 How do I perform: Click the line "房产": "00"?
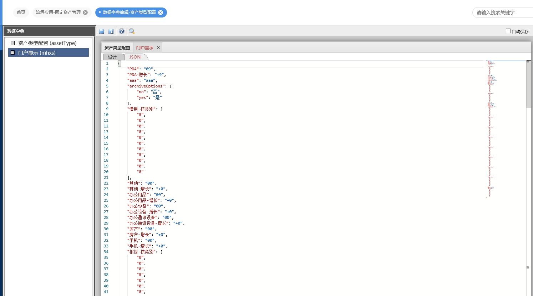142,229
